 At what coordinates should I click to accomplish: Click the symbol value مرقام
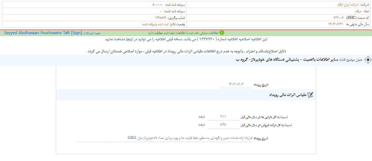[x=358, y=11]
